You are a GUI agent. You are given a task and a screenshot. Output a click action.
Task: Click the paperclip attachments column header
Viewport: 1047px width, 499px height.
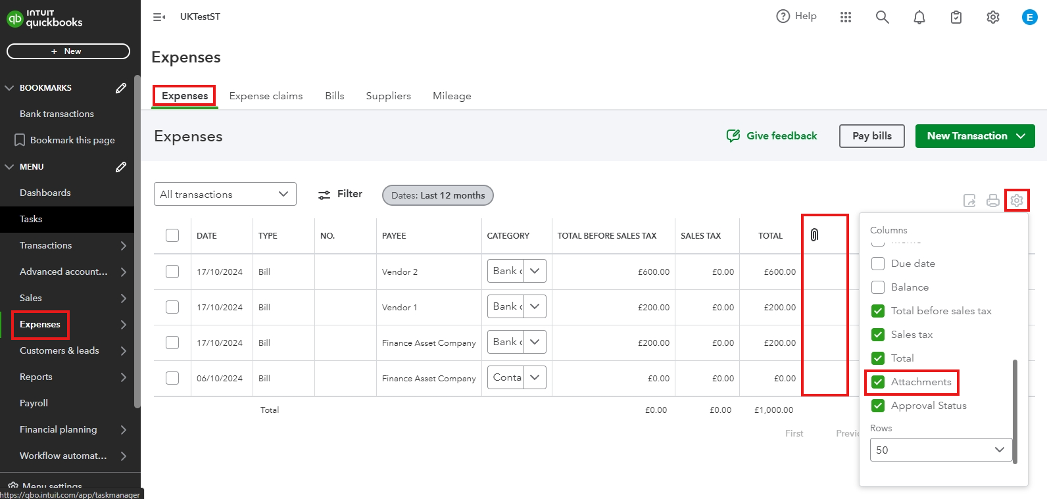coord(814,235)
